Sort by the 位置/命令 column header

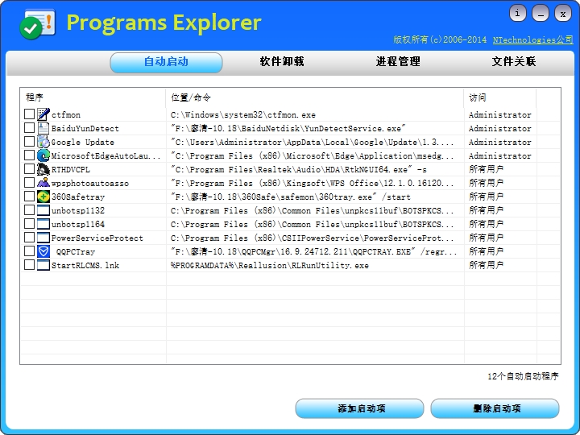[x=314, y=97]
